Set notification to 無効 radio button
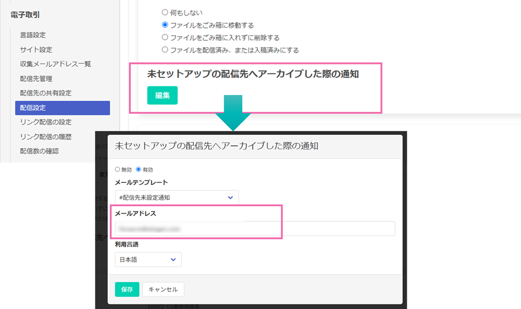 118,169
